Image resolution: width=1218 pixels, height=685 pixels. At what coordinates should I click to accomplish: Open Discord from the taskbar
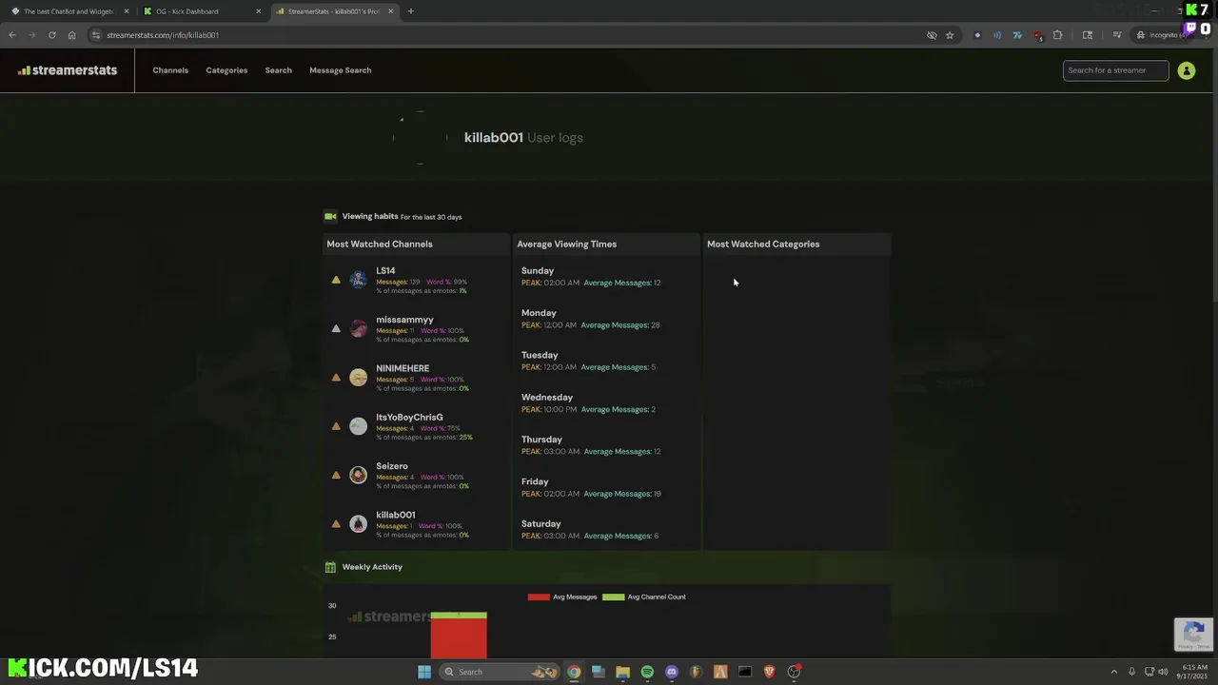coord(672,672)
